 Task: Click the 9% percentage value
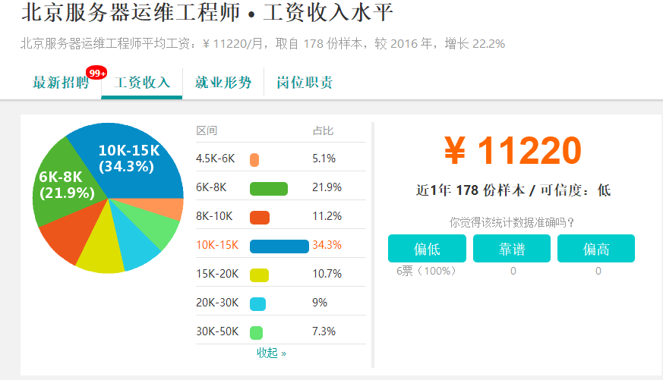pyautogui.click(x=320, y=303)
